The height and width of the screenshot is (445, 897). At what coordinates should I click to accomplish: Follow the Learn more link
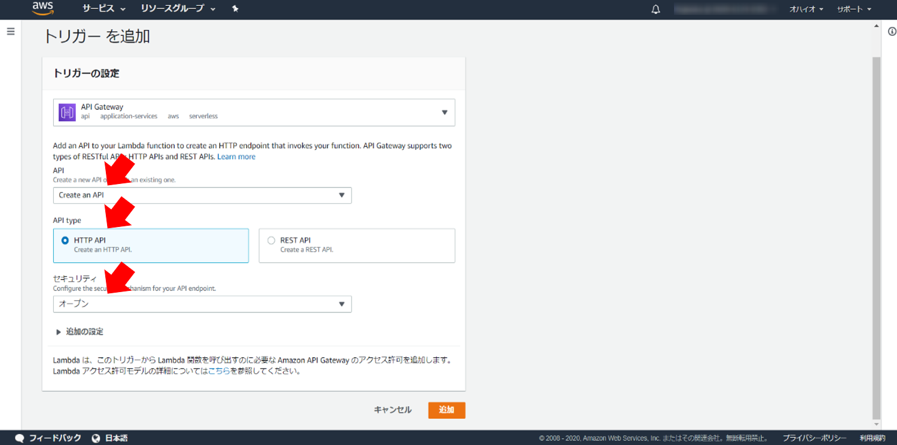pyautogui.click(x=236, y=156)
